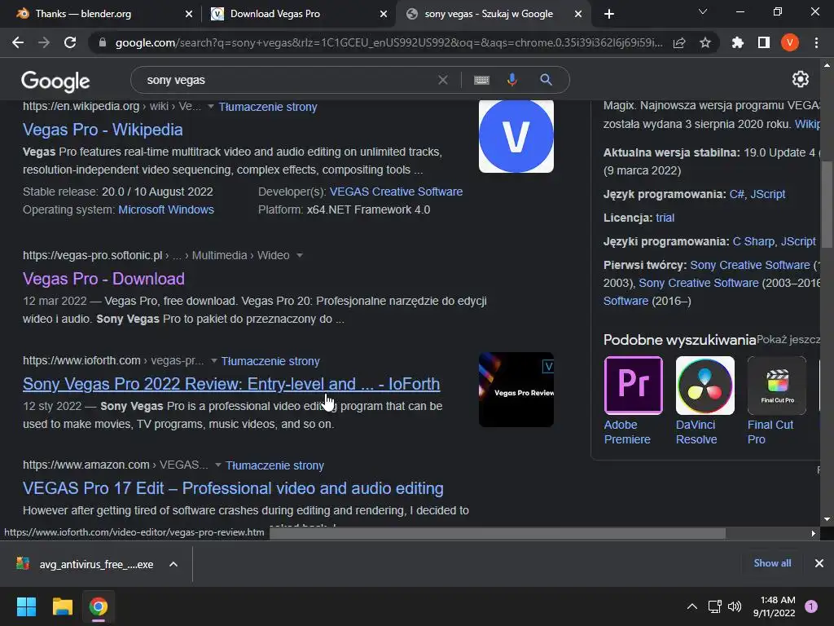Bookmark this page with the star icon
Viewport: 834px width, 626px height.
click(705, 42)
